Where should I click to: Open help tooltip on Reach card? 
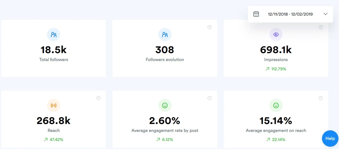[x=98, y=98]
